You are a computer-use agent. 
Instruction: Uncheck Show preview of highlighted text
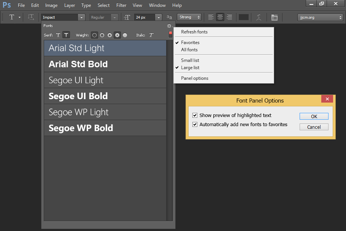[195, 115]
